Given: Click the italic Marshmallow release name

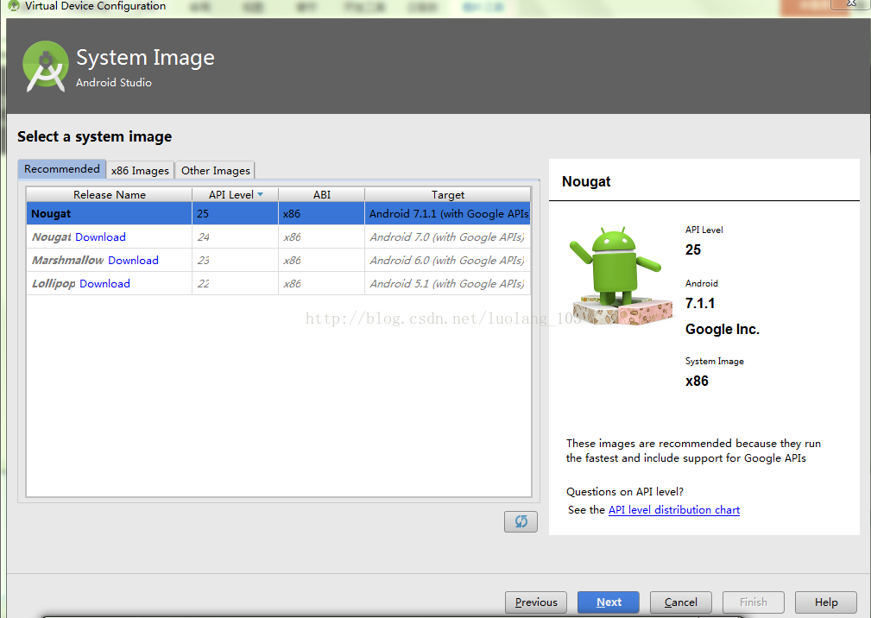Looking at the screenshot, I should click(68, 261).
